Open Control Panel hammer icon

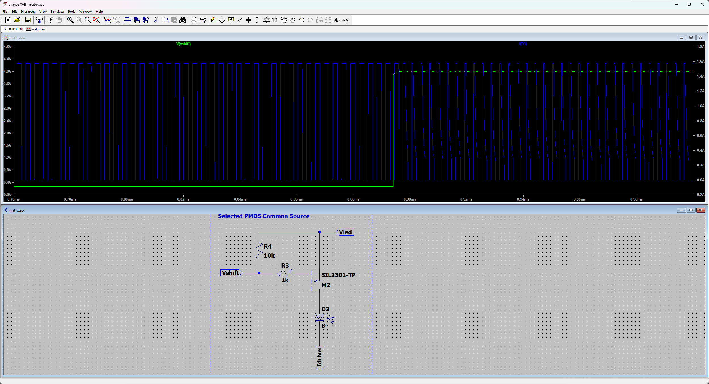(x=39, y=20)
